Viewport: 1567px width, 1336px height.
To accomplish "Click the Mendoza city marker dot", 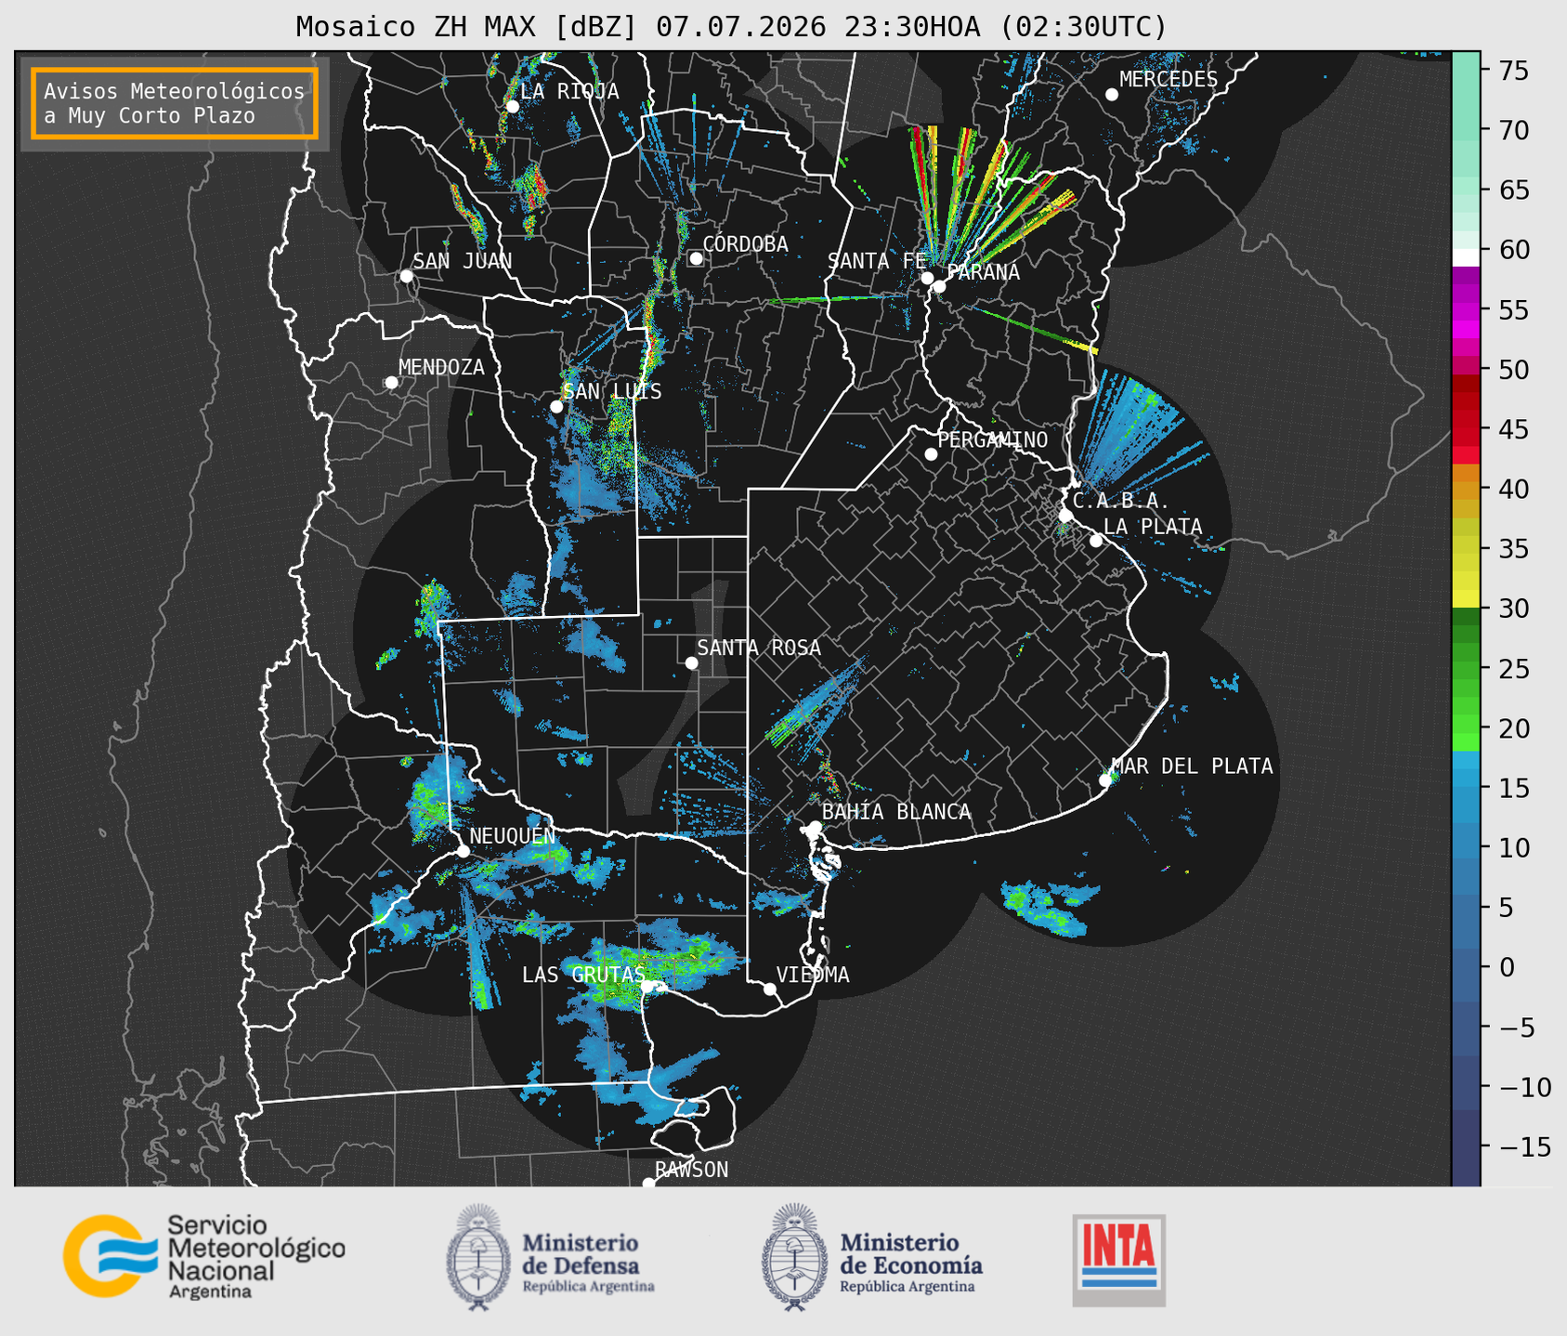I will [391, 383].
